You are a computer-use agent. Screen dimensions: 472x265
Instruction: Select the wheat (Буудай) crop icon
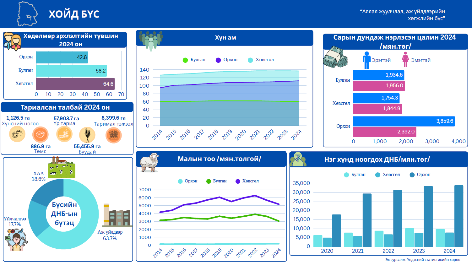tap(87, 135)
